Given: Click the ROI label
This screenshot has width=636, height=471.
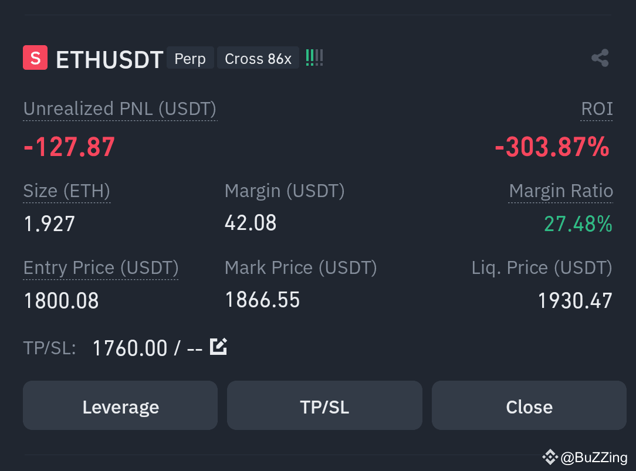Looking at the screenshot, I should (x=597, y=109).
